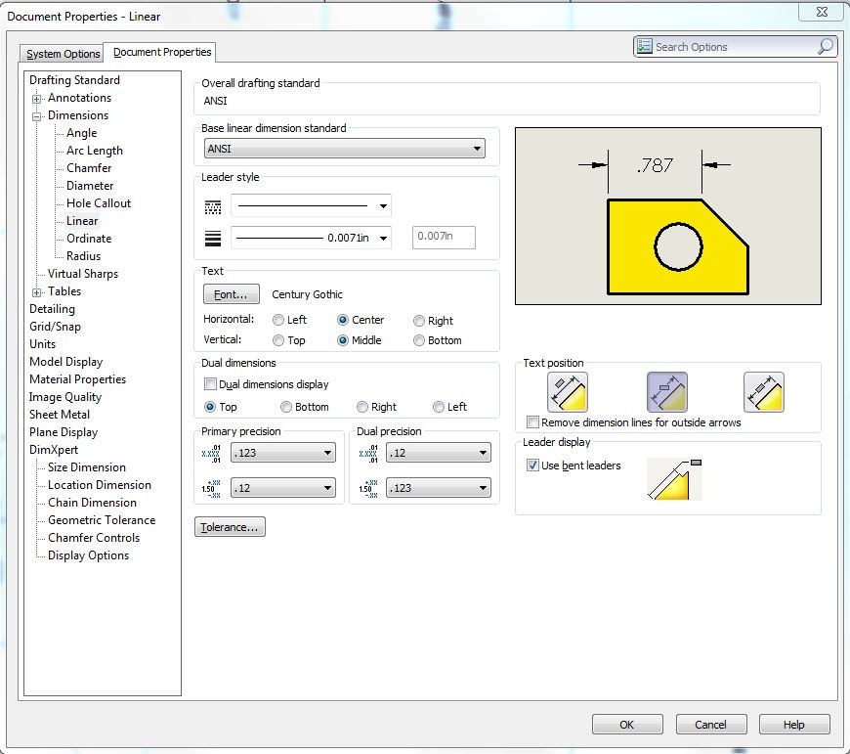Click the search options list icon
Image resolution: width=850 pixels, height=754 pixels.
point(645,47)
